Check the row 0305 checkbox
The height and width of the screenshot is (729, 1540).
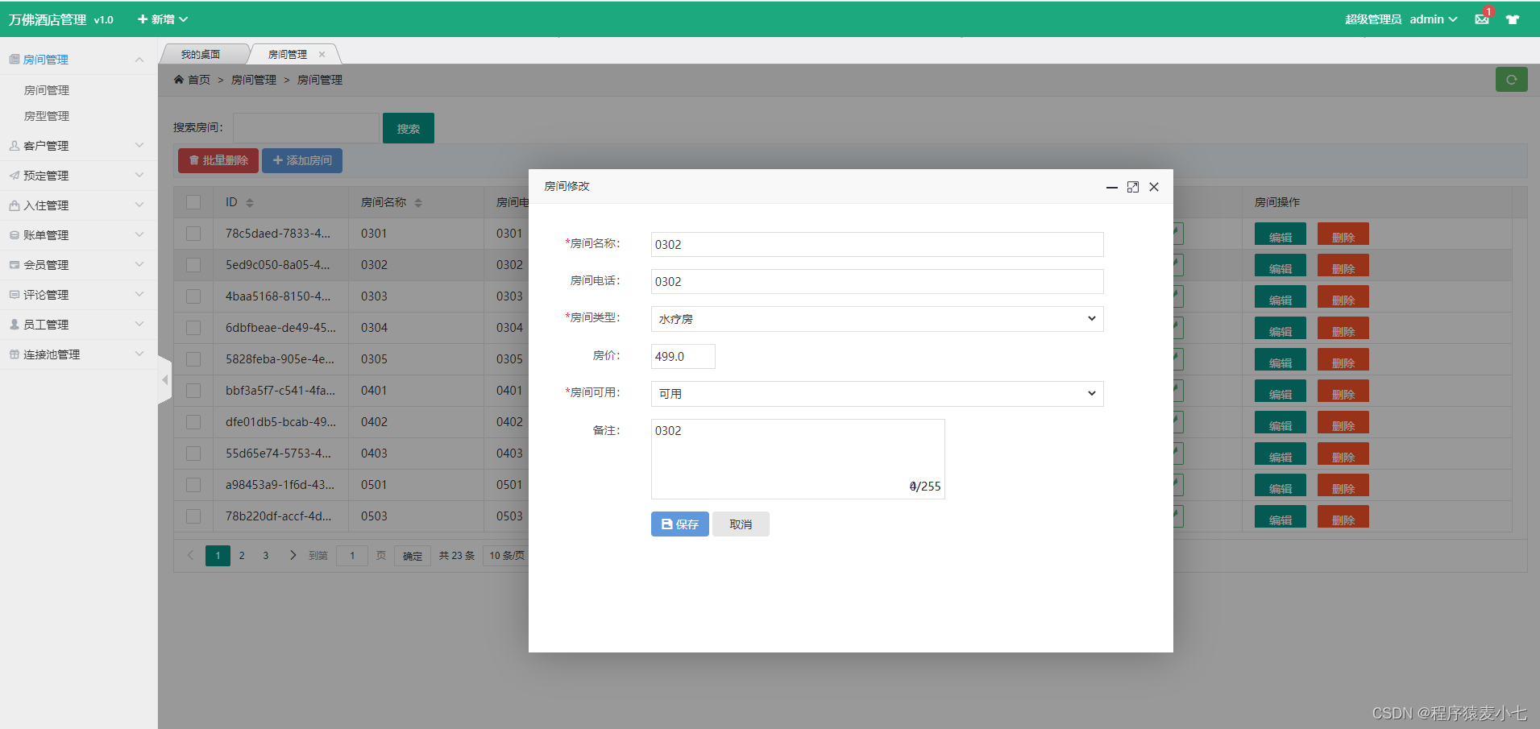(193, 359)
